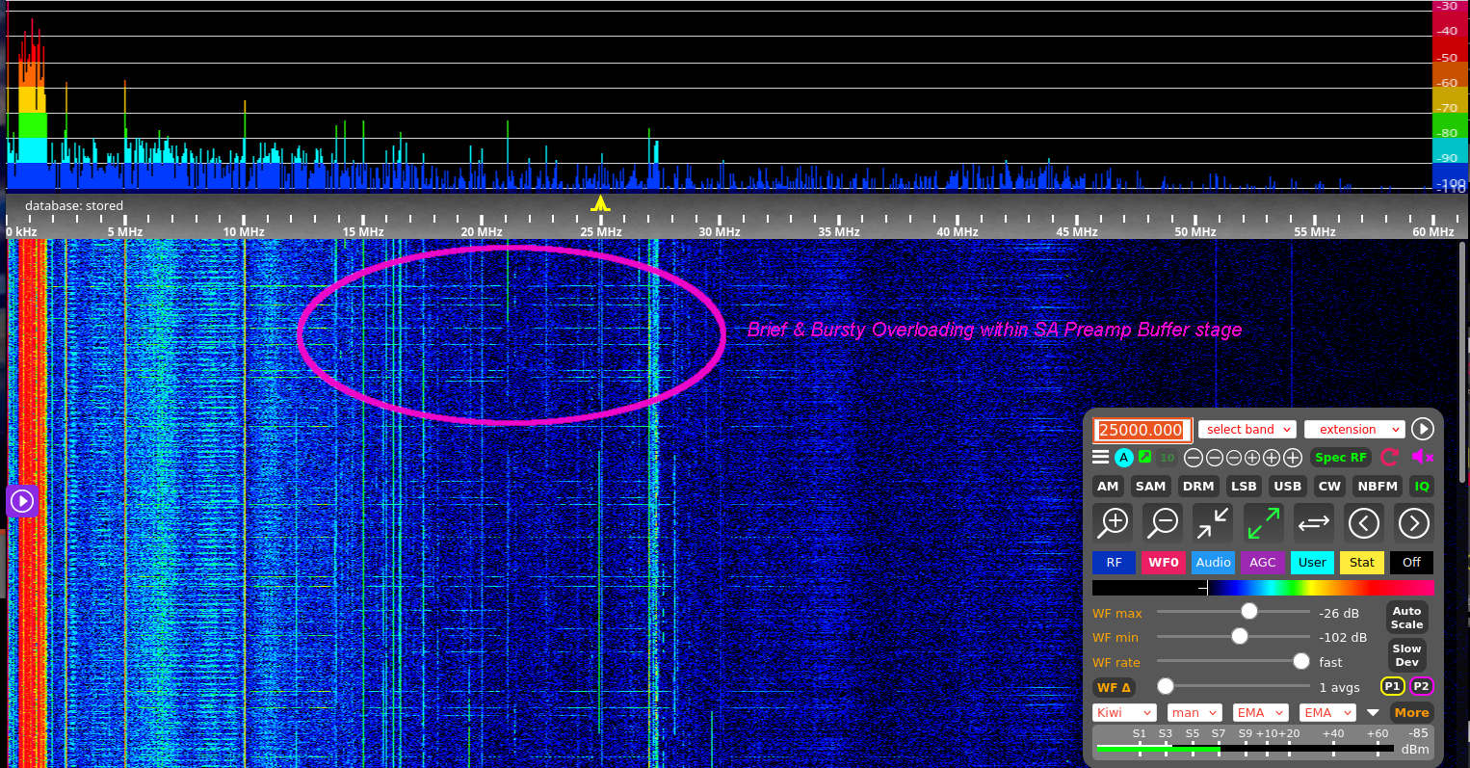1470x768 pixels.
Task: Select AM demodulation mode
Action: point(1108,487)
